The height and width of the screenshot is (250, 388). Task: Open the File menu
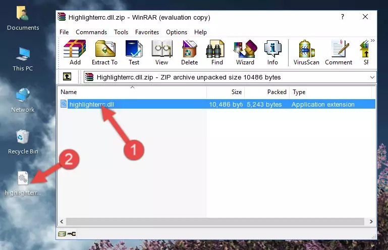pyautogui.click(x=64, y=32)
